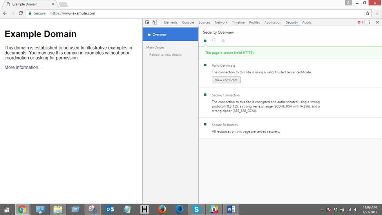Select Overview in the security sidebar
The image size is (382, 215).
click(x=170, y=34)
